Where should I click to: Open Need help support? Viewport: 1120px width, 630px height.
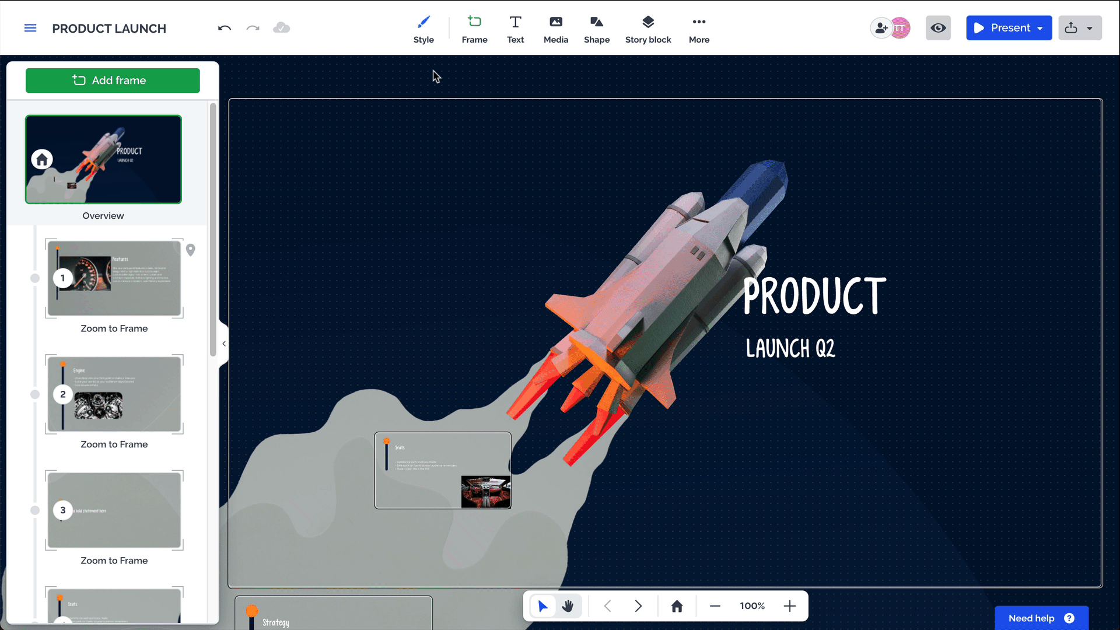tap(1041, 618)
